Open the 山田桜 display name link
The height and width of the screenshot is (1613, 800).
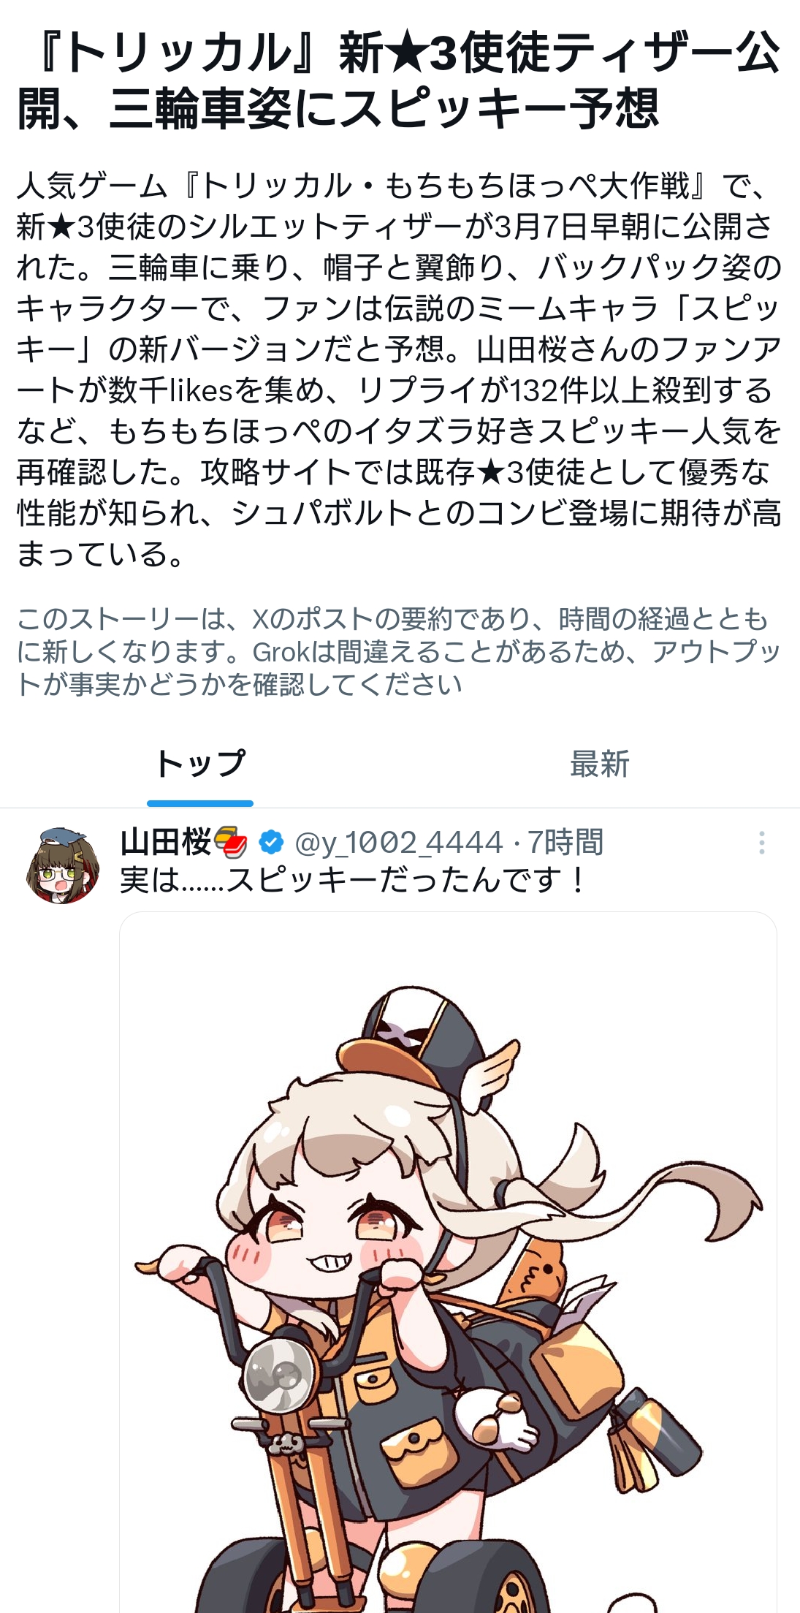pyautogui.click(x=166, y=842)
